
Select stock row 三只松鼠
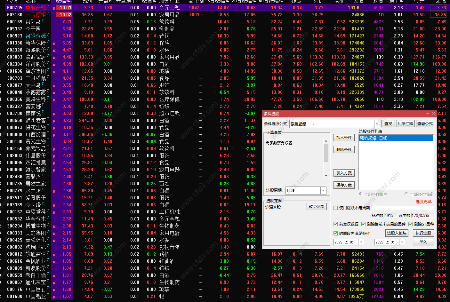pos(225,78)
